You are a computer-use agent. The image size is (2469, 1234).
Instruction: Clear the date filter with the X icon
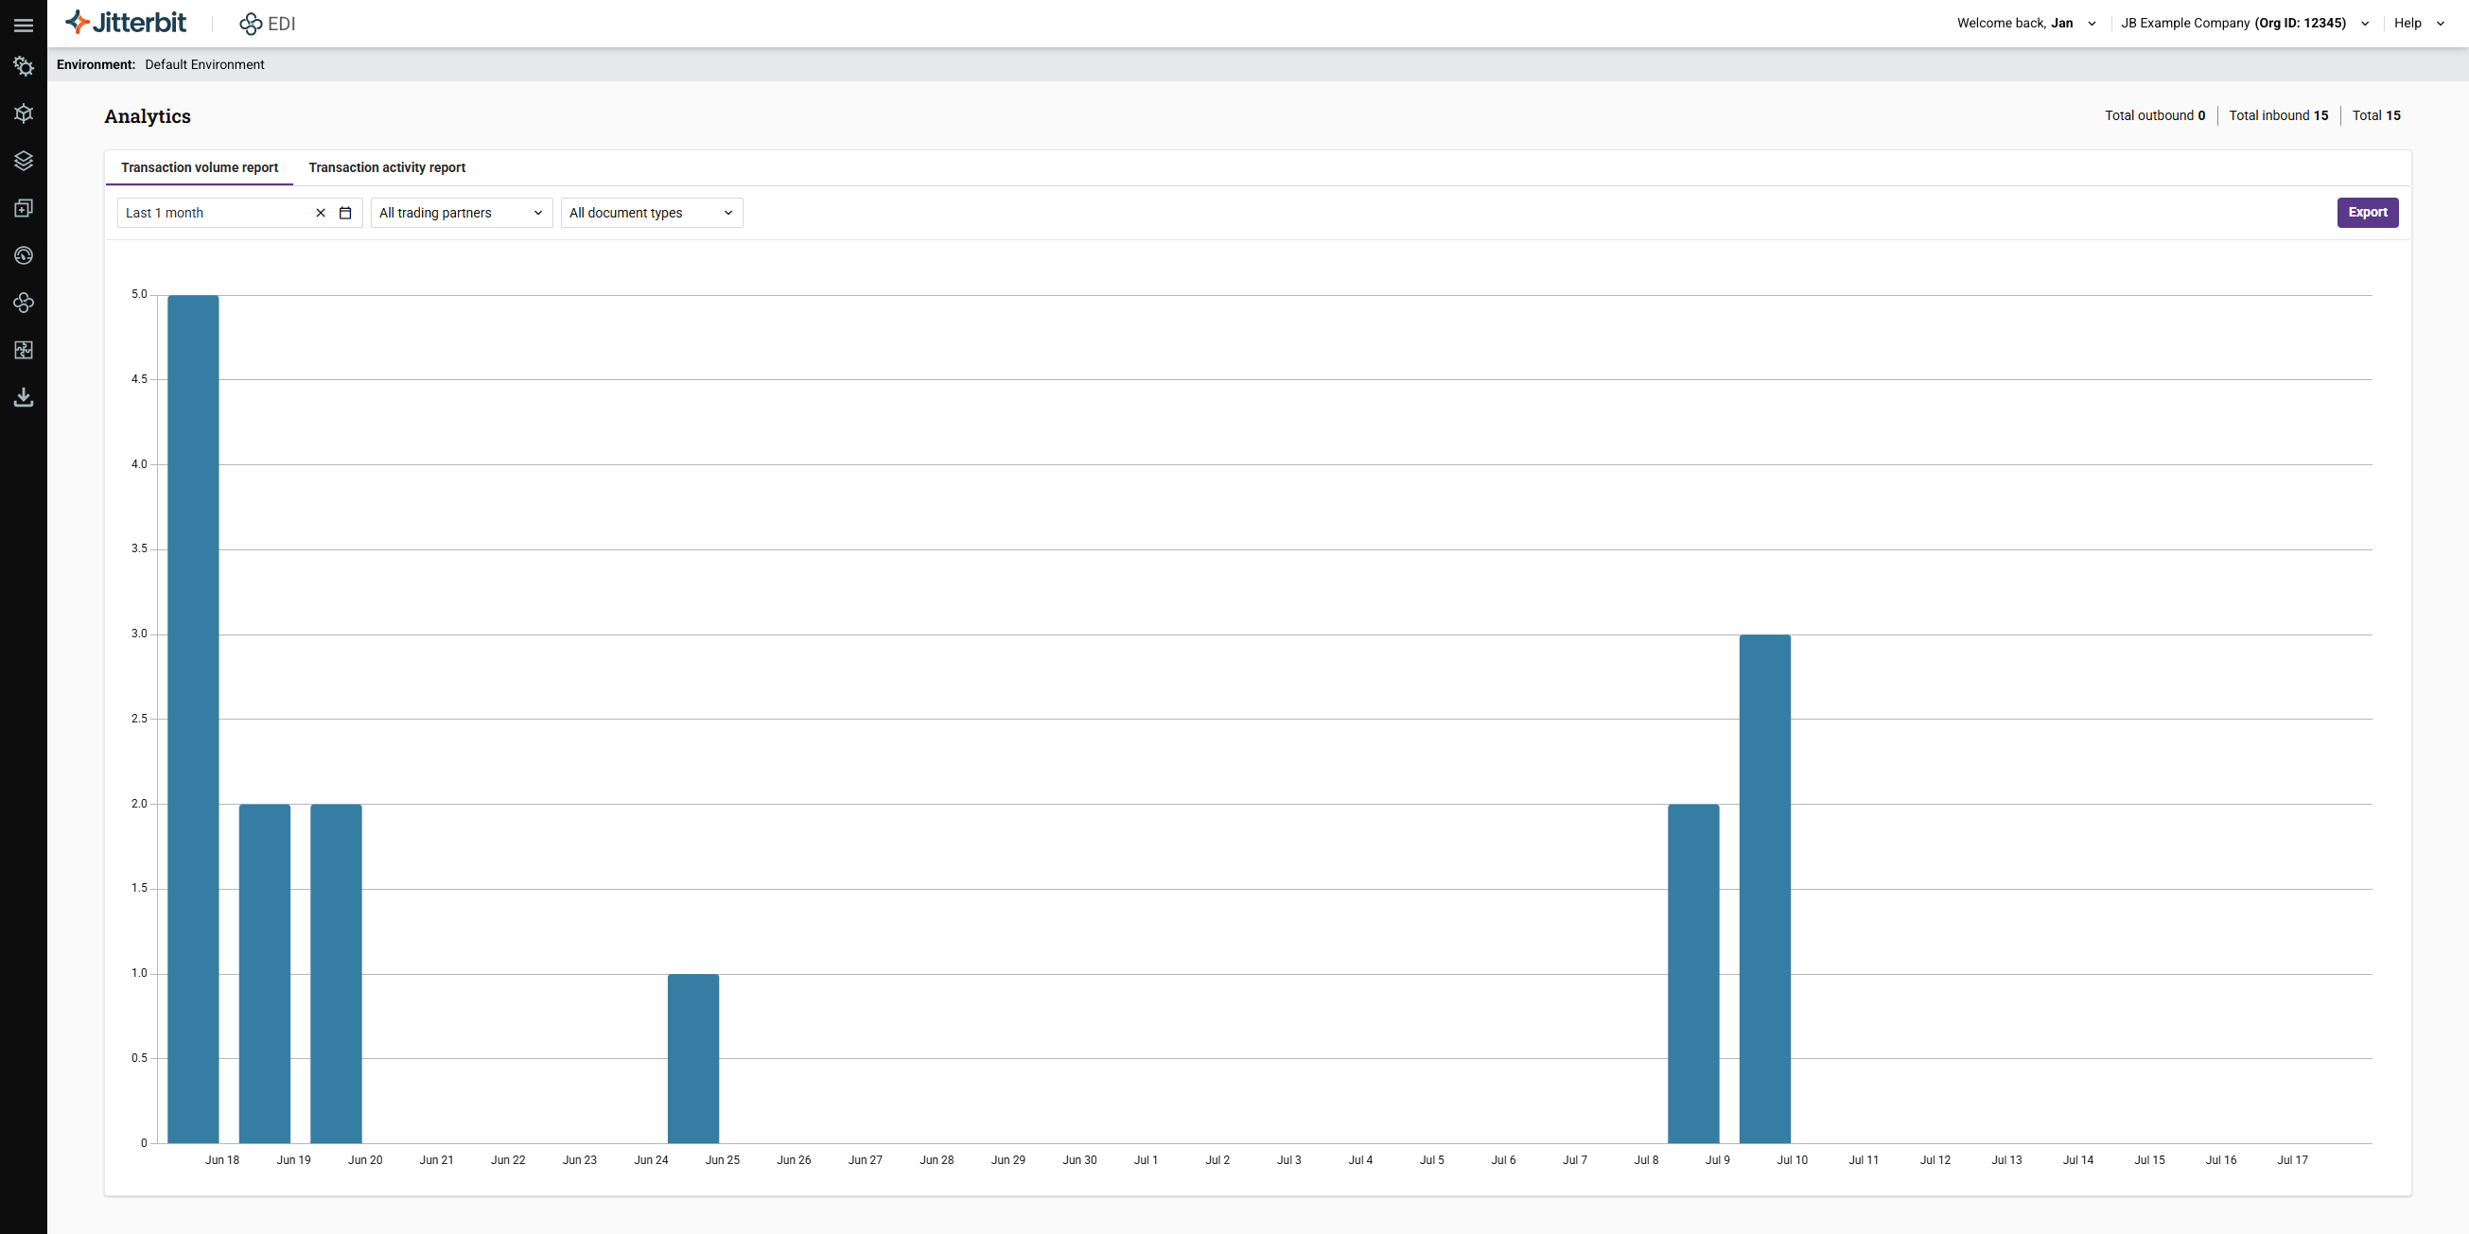(320, 213)
